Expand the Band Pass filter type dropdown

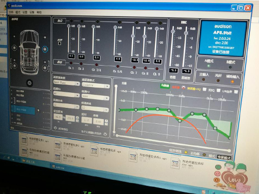tap(77, 84)
